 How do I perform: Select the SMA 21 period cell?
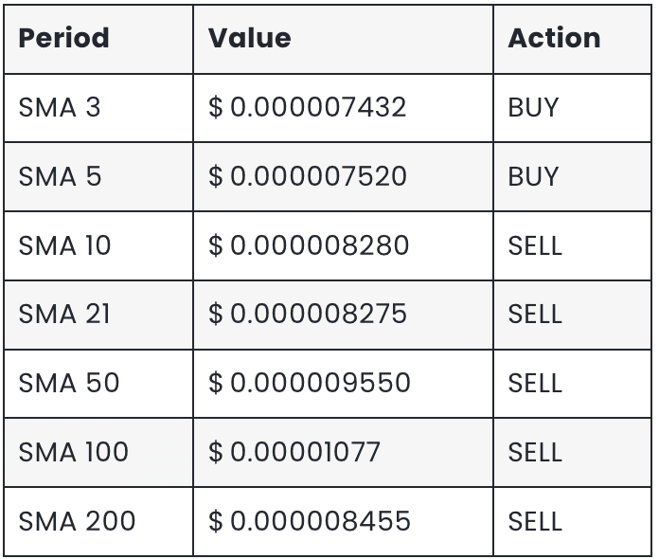pyautogui.click(x=63, y=314)
